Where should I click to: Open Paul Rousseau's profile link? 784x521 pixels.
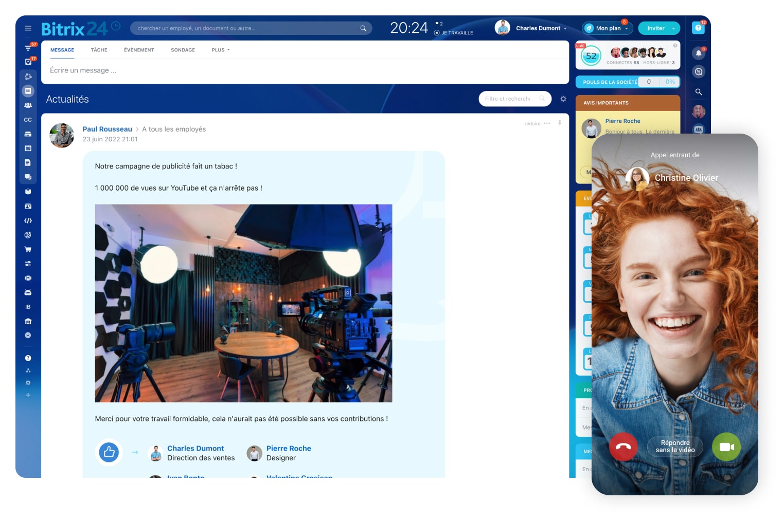point(107,129)
